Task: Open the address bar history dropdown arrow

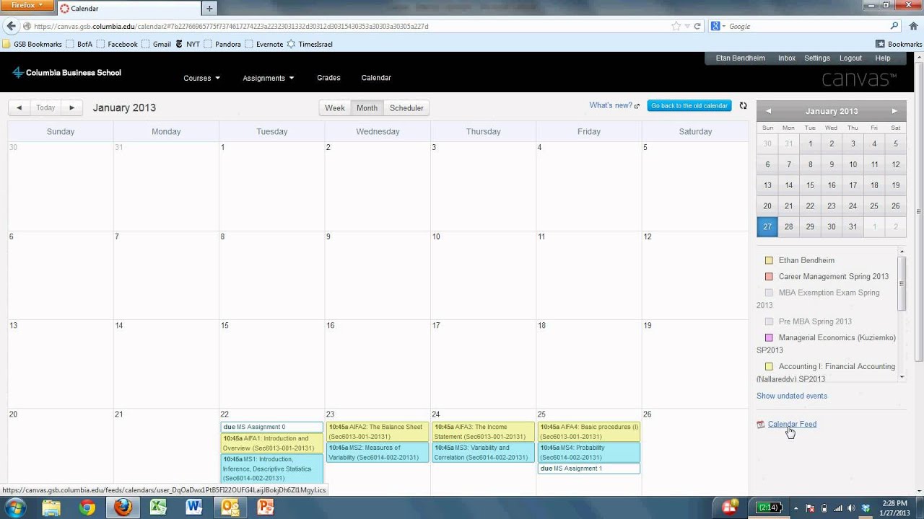Action: coord(687,26)
